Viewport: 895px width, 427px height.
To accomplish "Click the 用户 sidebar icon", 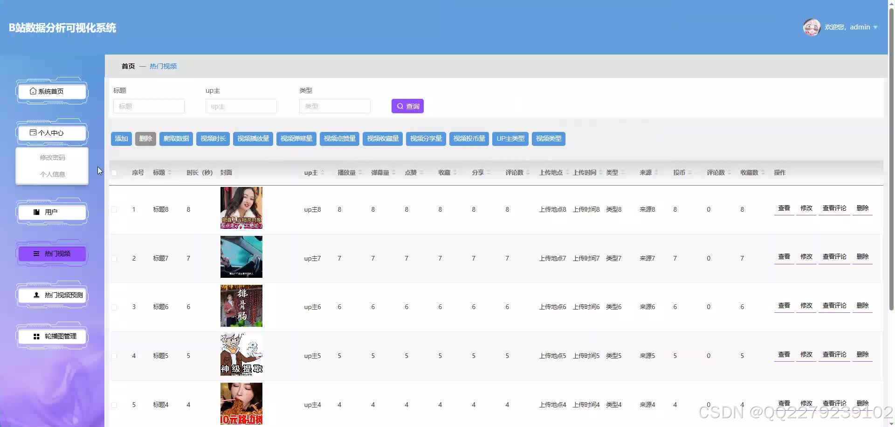I will 36,212.
